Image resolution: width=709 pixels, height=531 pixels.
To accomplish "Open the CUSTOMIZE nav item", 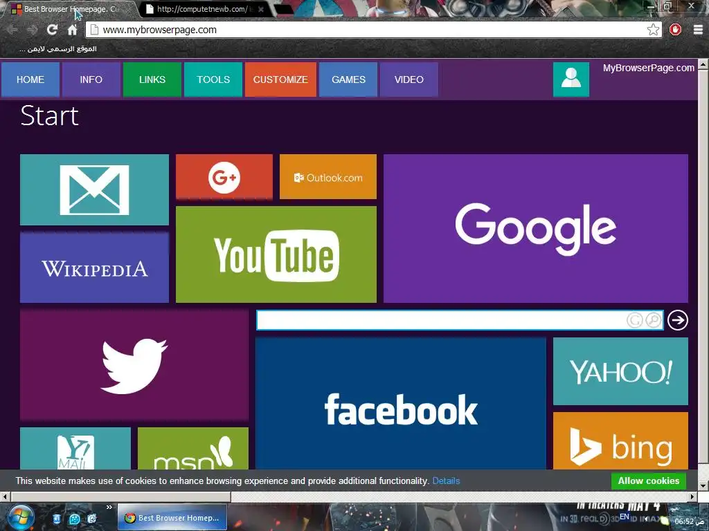I will (x=280, y=80).
